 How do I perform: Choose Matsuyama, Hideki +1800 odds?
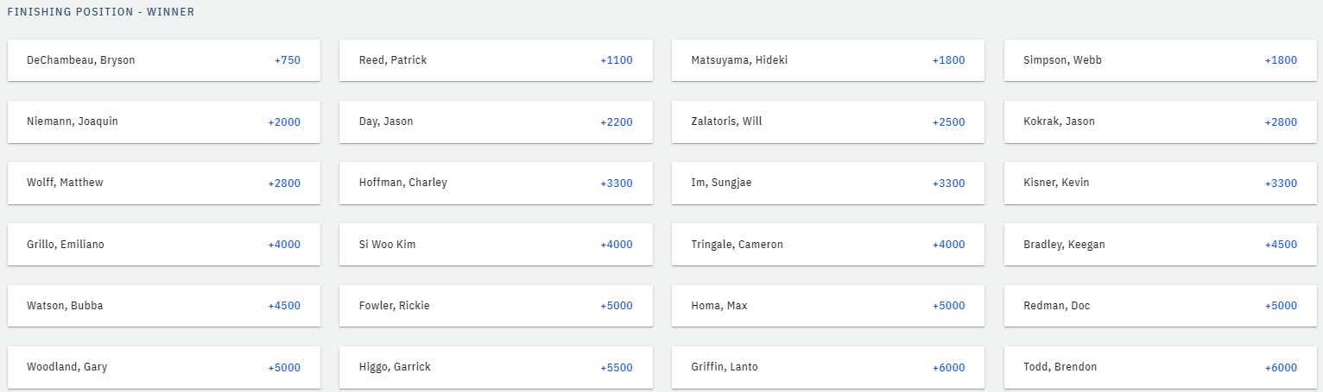(x=828, y=60)
